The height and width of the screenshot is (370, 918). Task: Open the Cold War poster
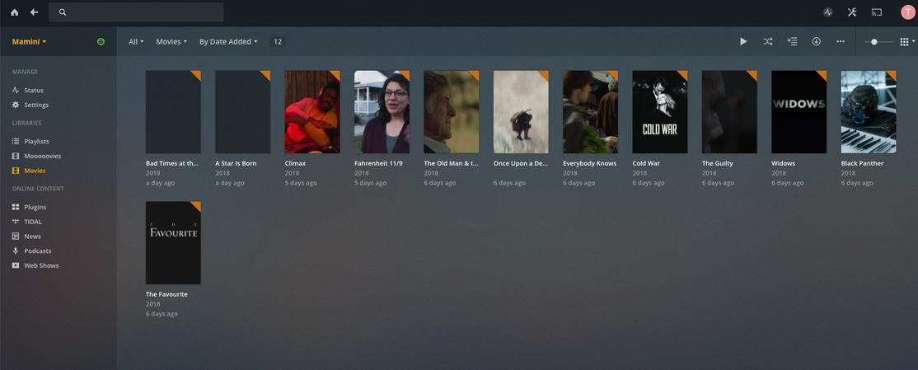660,112
